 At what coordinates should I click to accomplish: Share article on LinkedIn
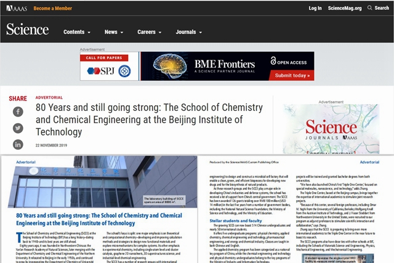tap(18, 144)
